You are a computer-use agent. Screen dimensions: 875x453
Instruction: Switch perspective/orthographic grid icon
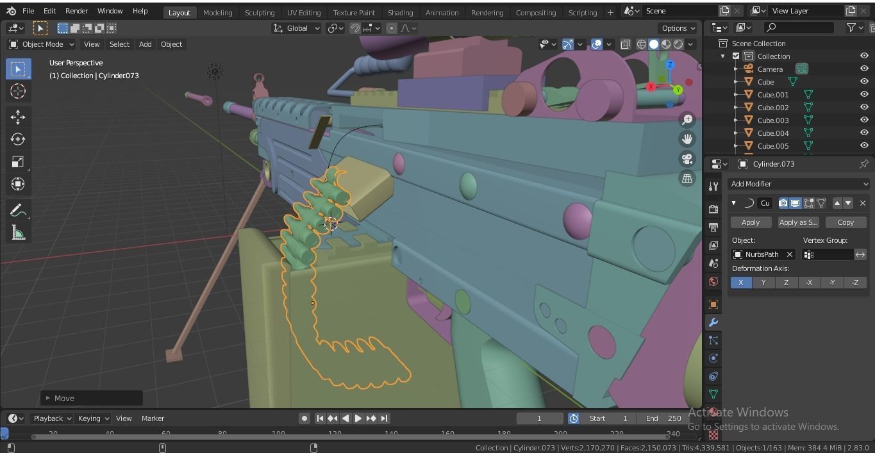(687, 179)
